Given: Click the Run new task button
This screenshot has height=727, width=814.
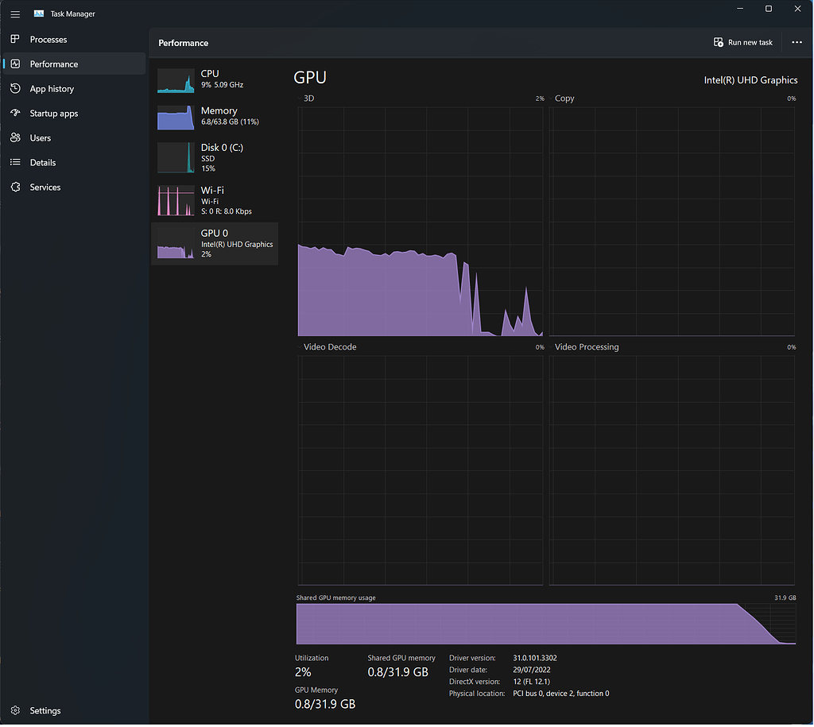Looking at the screenshot, I should (x=742, y=42).
